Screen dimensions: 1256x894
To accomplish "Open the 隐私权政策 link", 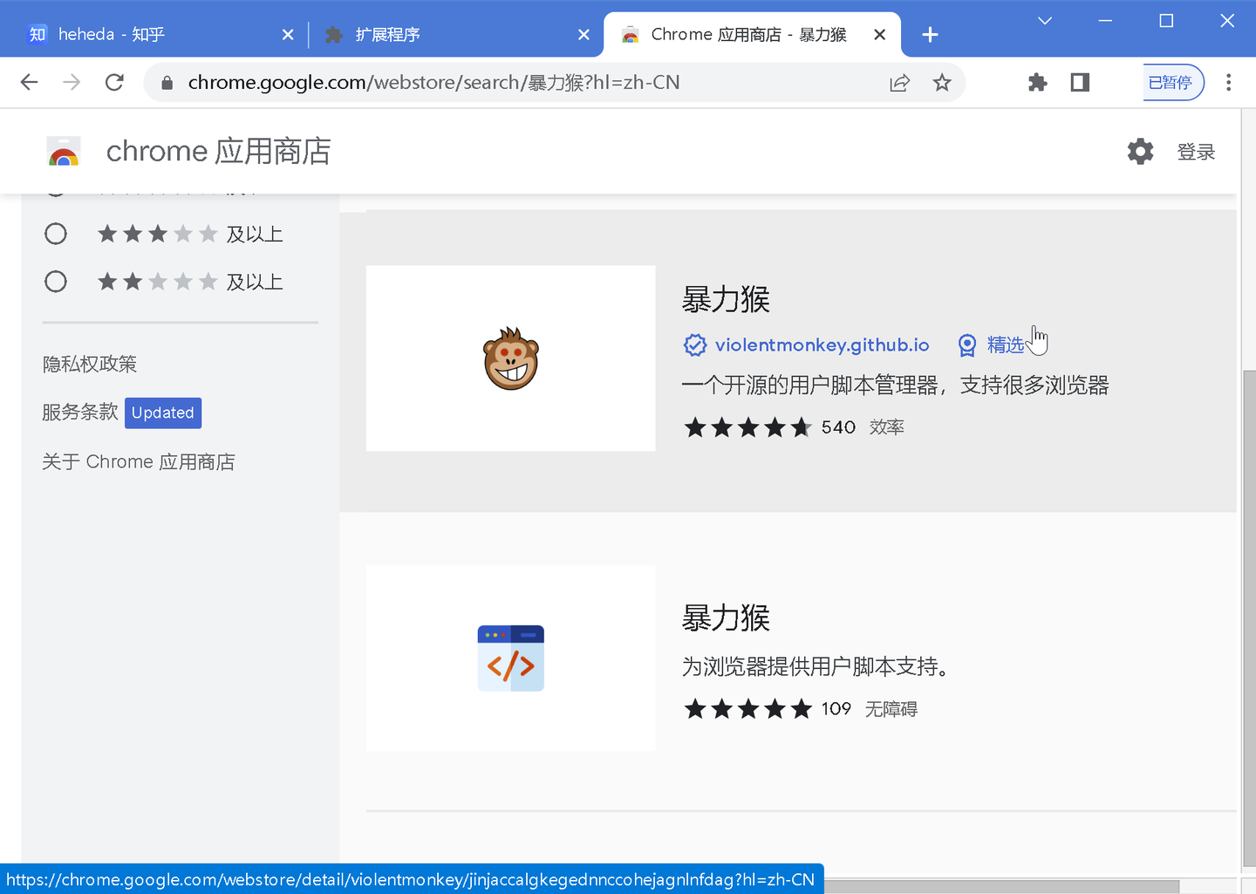I will pos(90,364).
